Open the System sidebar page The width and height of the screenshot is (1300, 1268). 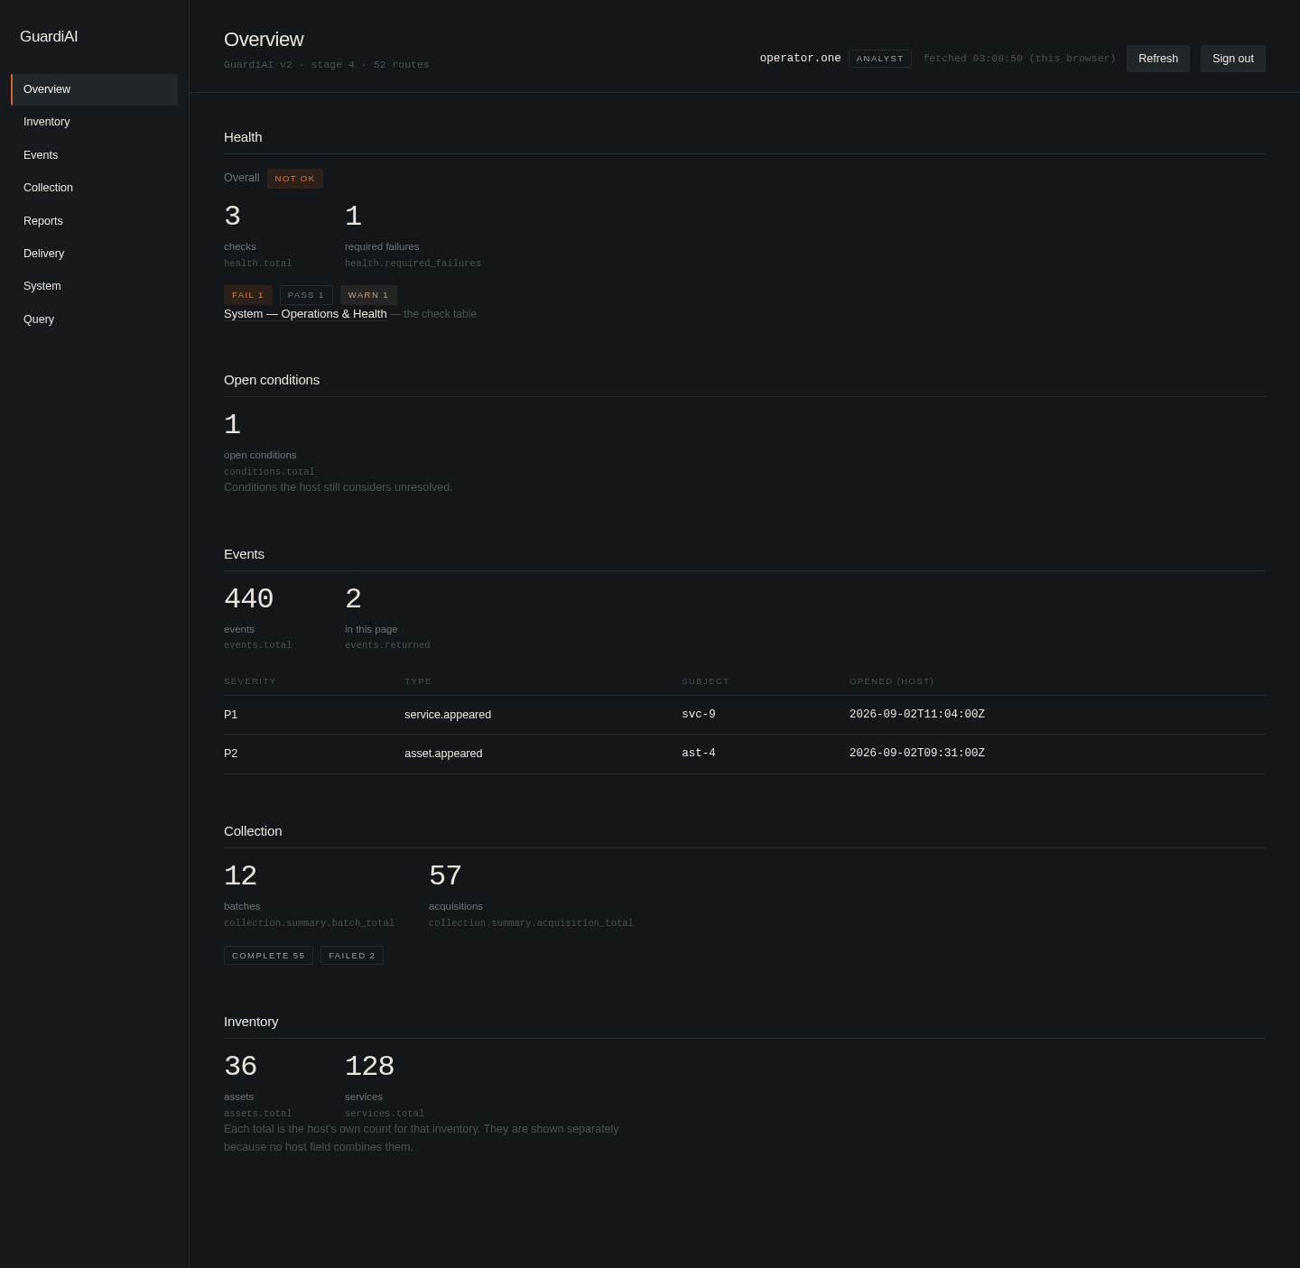[x=94, y=286]
